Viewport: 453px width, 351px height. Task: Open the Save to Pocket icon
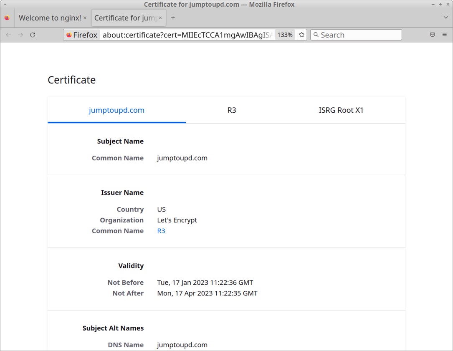click(x=433, y=35)
